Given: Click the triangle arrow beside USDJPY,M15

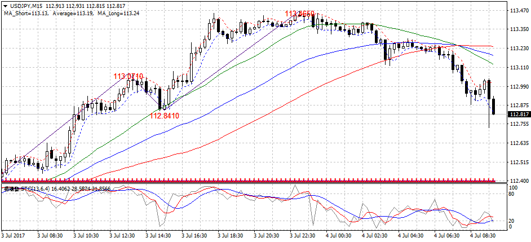Looking at the screenshot, I should point(6,6).
